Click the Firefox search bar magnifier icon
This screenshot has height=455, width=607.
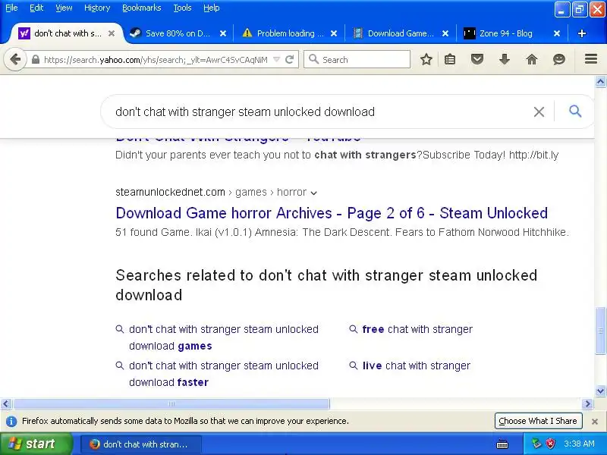pos(313,59)
